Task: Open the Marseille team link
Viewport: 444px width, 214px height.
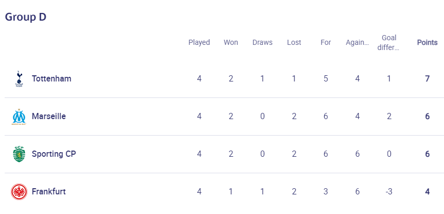Action: click(49, 116)
